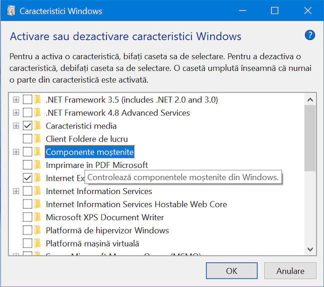
Task: Uncheck the Caracteristici media checkbox
Action: coord(27,126)
